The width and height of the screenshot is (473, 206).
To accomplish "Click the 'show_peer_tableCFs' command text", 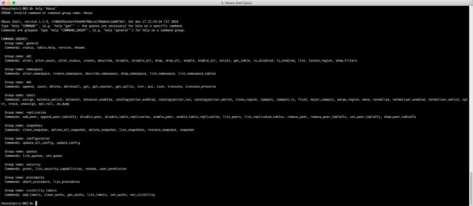I will click(400, 117).
